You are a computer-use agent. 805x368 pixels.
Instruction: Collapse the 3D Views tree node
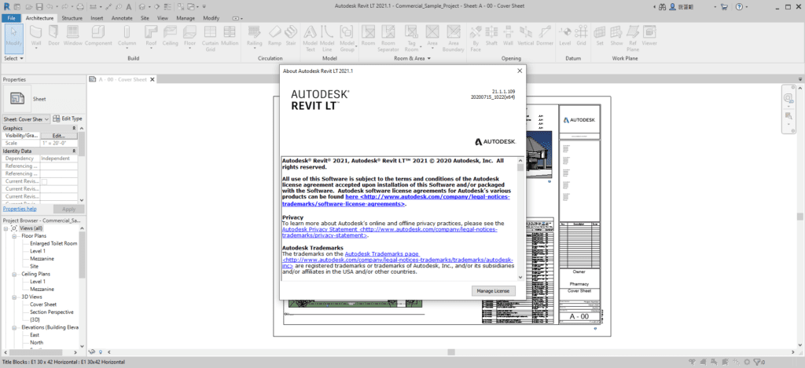[14, 297]
